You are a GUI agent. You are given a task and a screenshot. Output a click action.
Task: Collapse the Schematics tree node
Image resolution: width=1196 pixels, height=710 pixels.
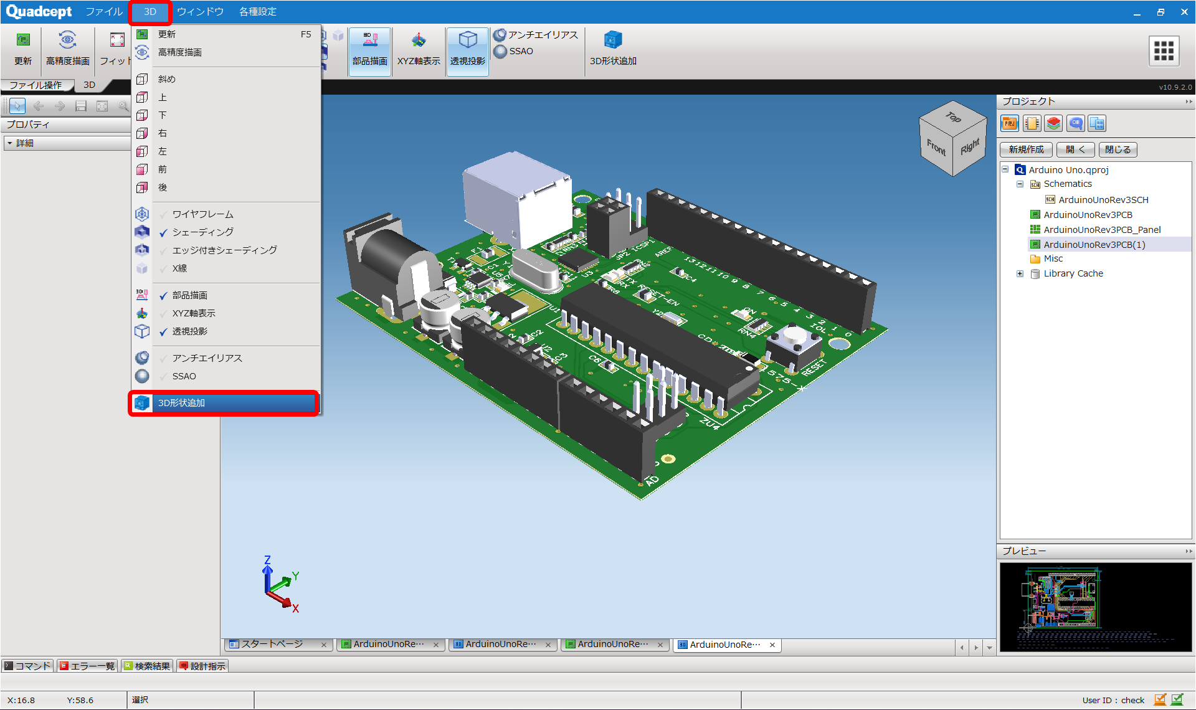tap(1020, 184)
